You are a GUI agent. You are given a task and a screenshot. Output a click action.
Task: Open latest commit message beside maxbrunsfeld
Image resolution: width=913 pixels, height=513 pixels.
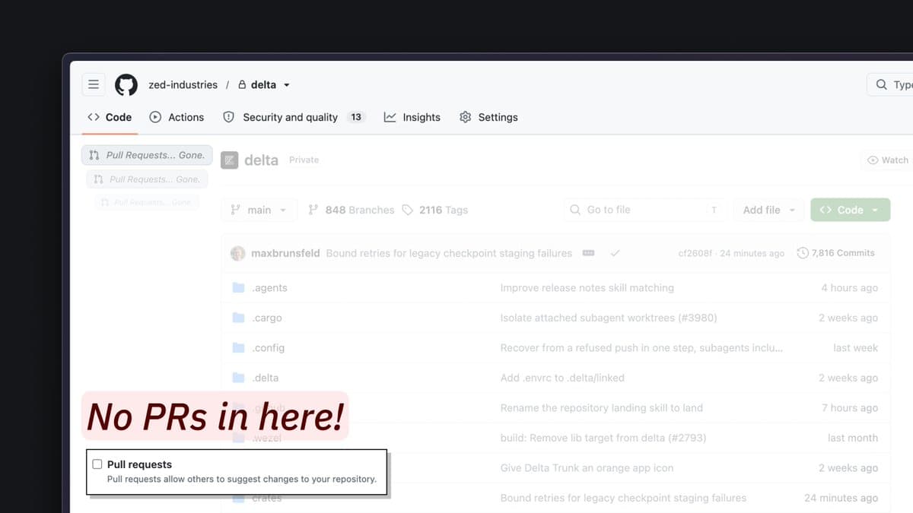click(449, 253)
